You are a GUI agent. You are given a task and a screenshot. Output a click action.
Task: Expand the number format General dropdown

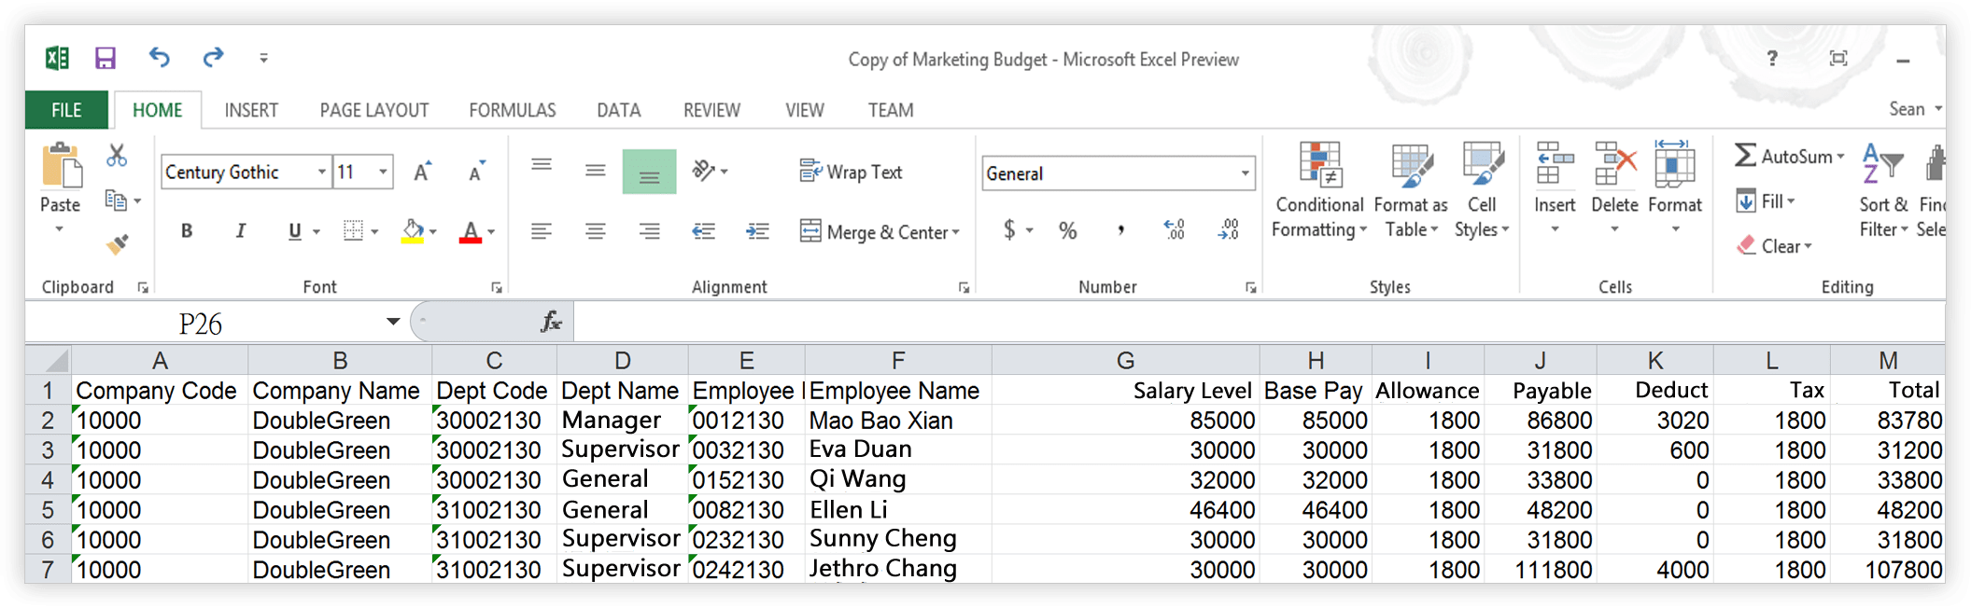pos(1245,173)
